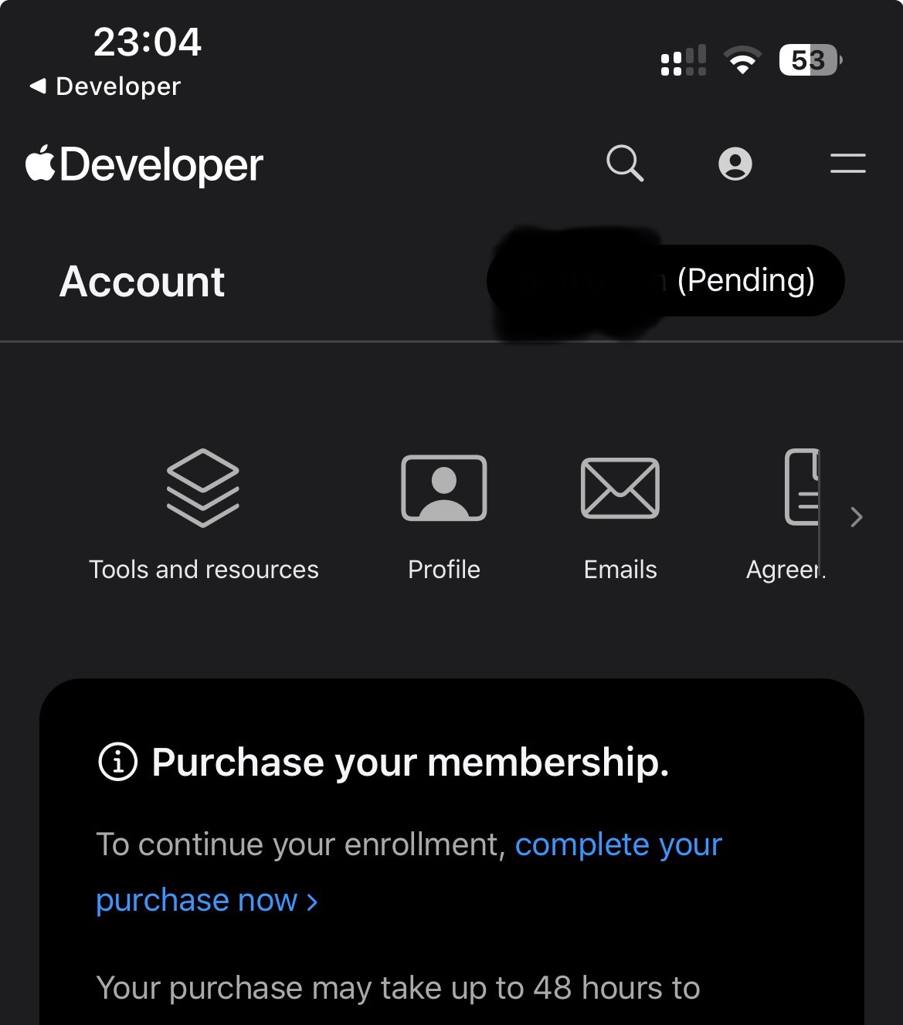The height and width of the screenshot is (1025, 903).
Task: Tap the Account page heading
Action: (x=142, y=281)
